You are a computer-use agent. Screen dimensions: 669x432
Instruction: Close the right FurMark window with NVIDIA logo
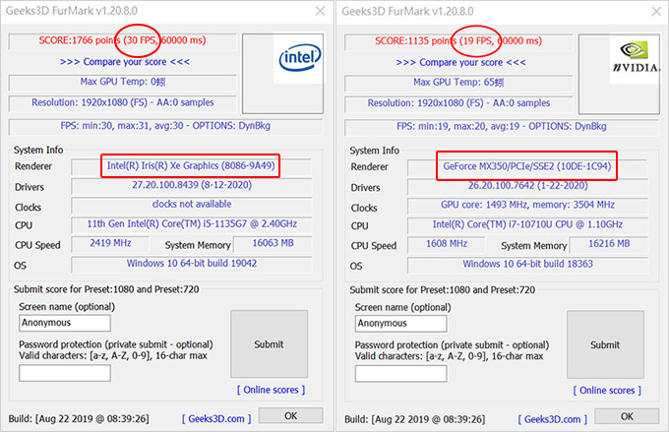point(656,11)
